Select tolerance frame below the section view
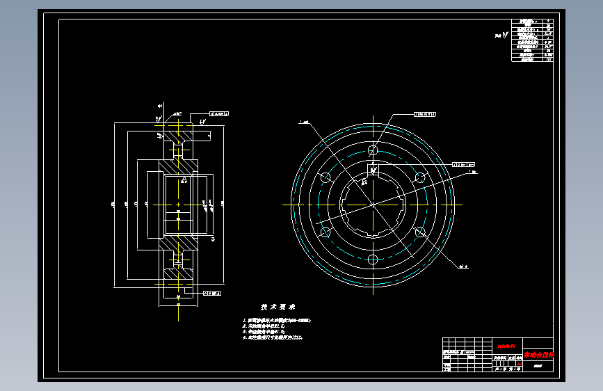Screen dimensions: 603x391 click(x=212, y=294)
